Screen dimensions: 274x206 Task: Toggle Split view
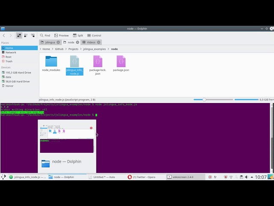point(78,35)
